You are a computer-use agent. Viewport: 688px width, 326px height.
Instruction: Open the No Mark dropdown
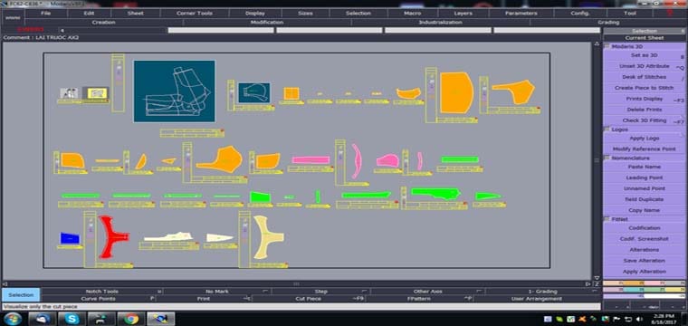click(x=265, y=292)
